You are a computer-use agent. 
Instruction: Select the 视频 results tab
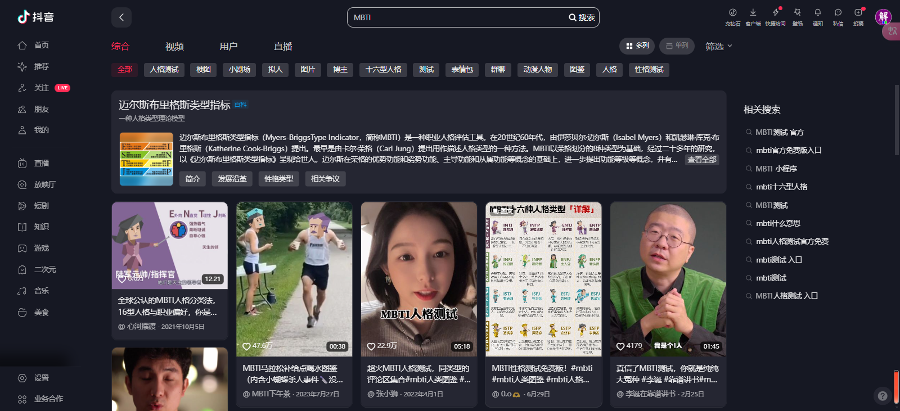click(x=174, y=46)
